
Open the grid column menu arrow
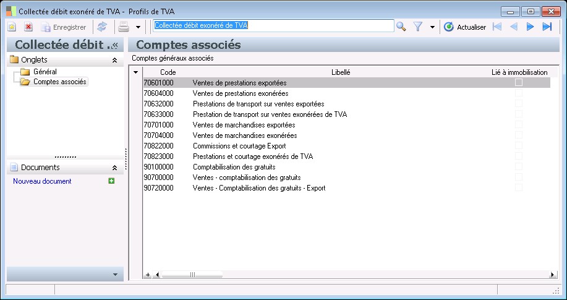(135, 72)
